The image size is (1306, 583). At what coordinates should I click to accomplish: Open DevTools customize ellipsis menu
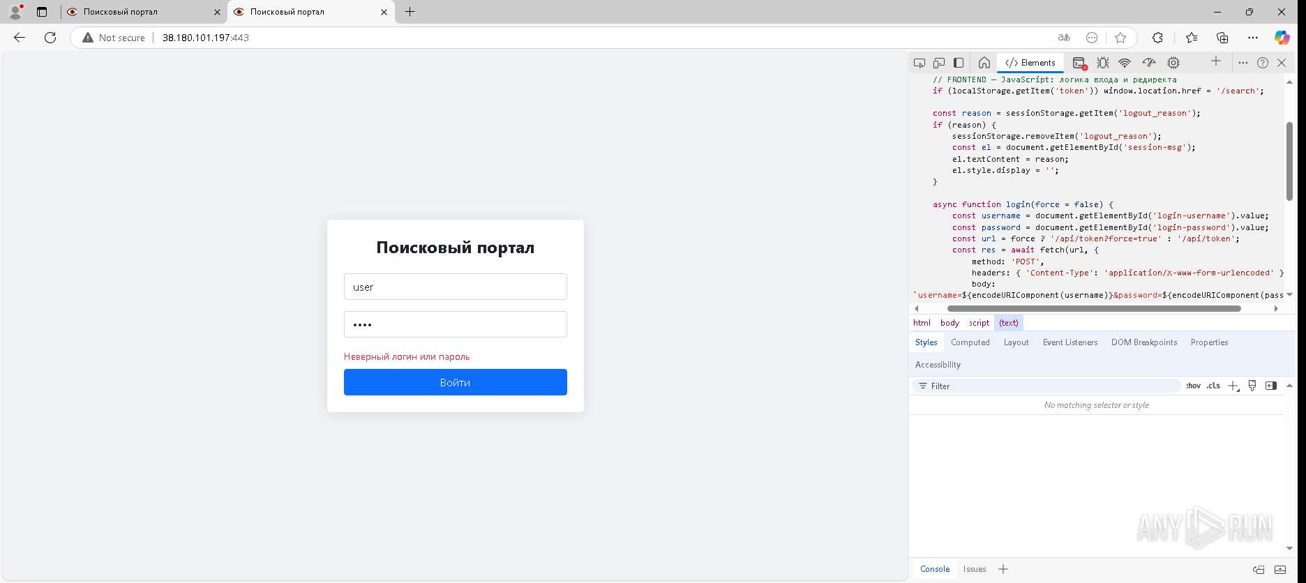pos(1243,63)
